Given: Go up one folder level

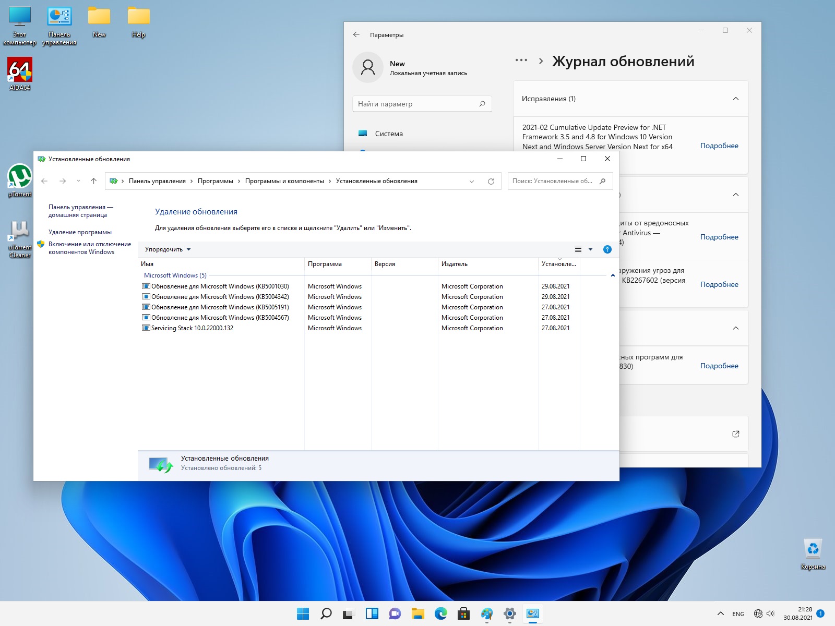Looking at the screenshot, I should tap(94, 181).
